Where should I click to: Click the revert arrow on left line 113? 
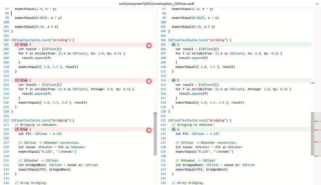point(149,81)
